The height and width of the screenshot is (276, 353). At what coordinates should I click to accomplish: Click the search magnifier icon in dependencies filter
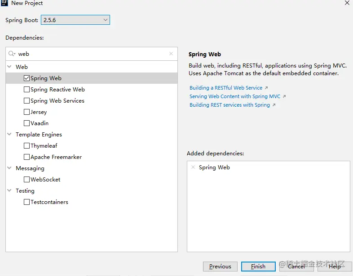(12, 54)
